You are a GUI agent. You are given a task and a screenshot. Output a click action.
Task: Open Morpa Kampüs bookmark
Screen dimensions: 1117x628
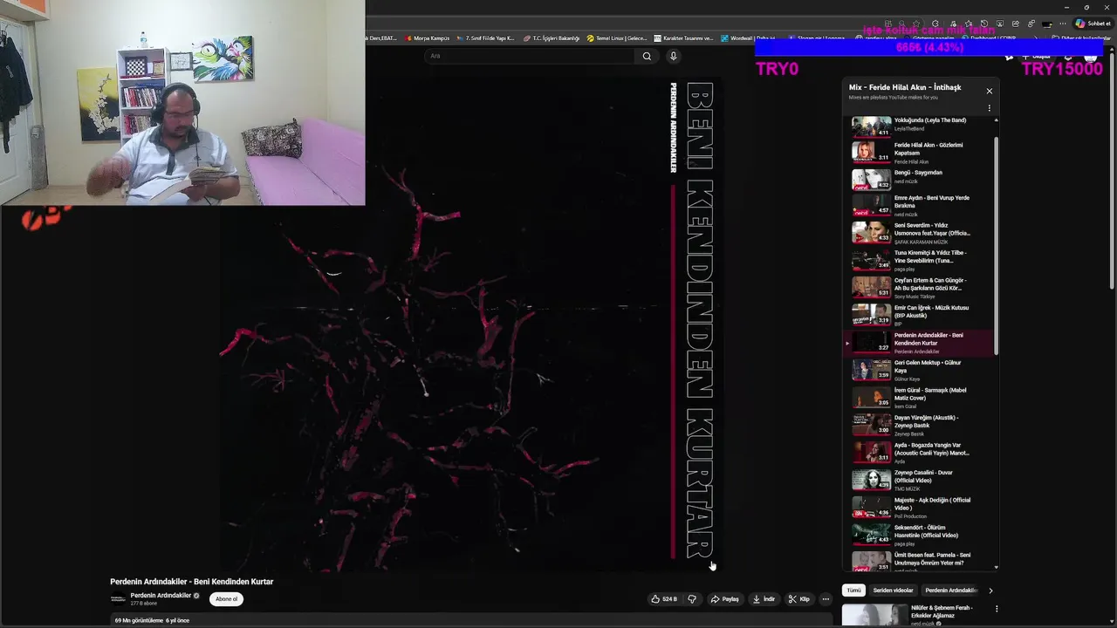point(428,38)
